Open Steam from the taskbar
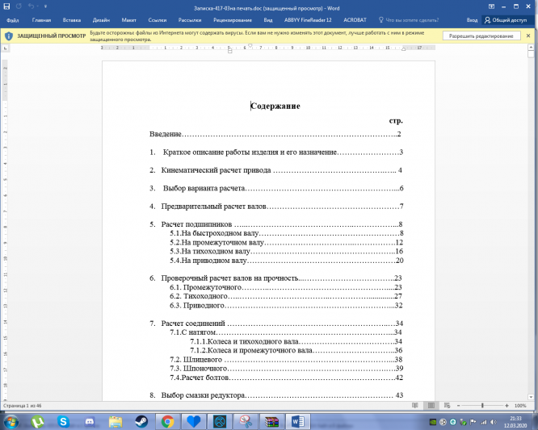Viewport: 538px width, 430px height. tap(141, 421)
